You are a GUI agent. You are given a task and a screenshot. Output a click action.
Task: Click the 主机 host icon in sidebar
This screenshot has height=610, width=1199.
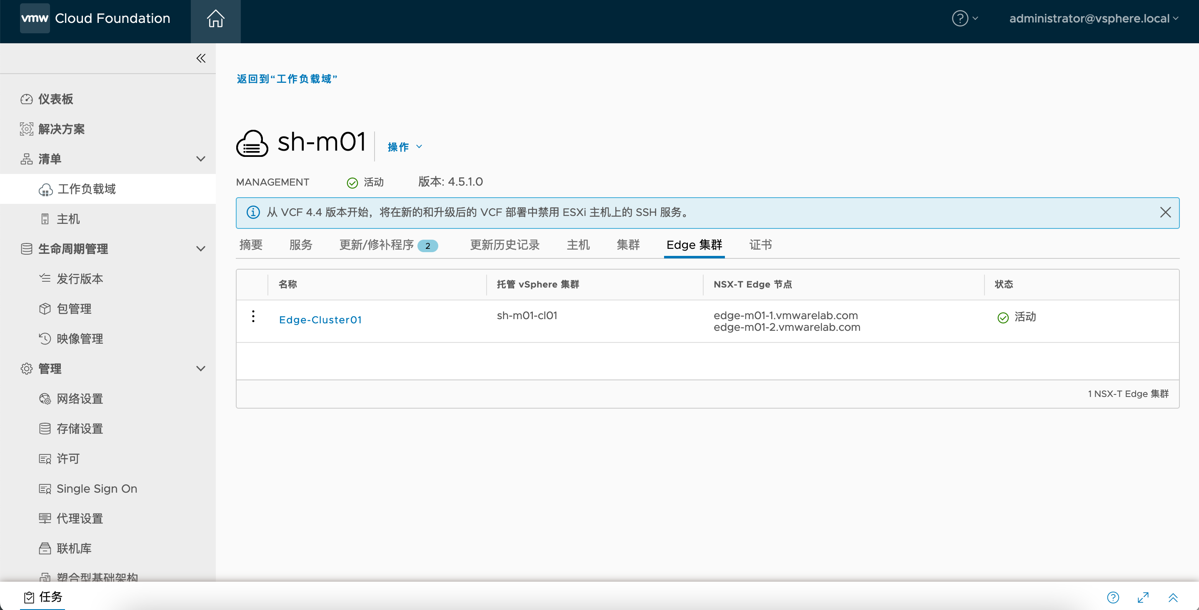45,219
